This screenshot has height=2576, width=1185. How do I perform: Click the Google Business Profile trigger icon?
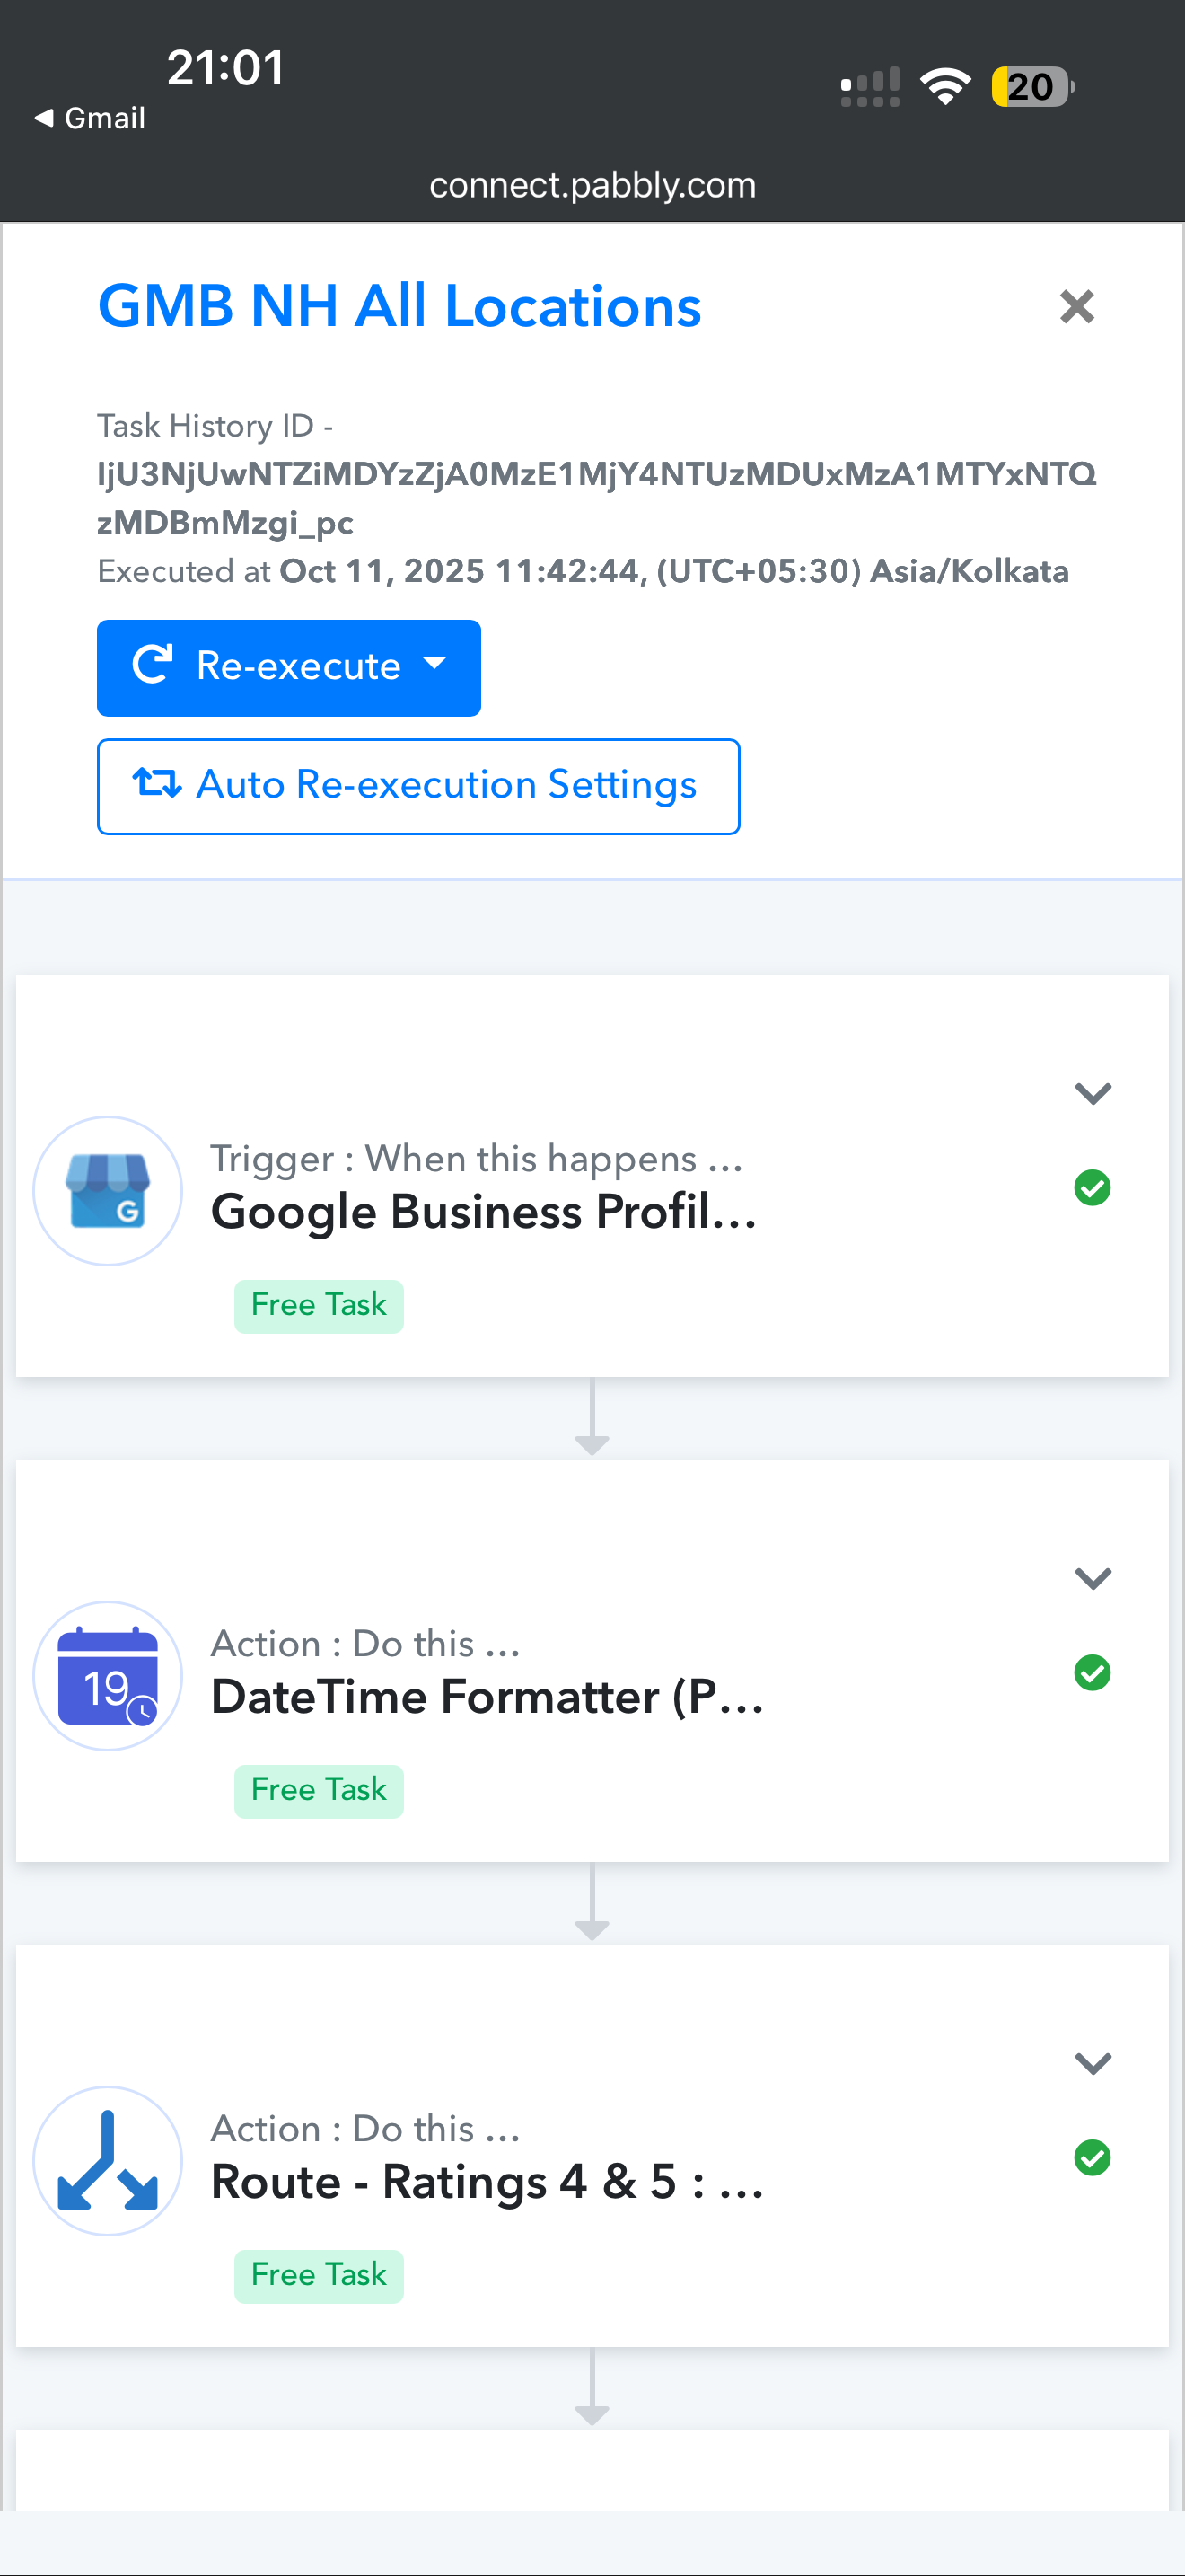(108, 1190)
